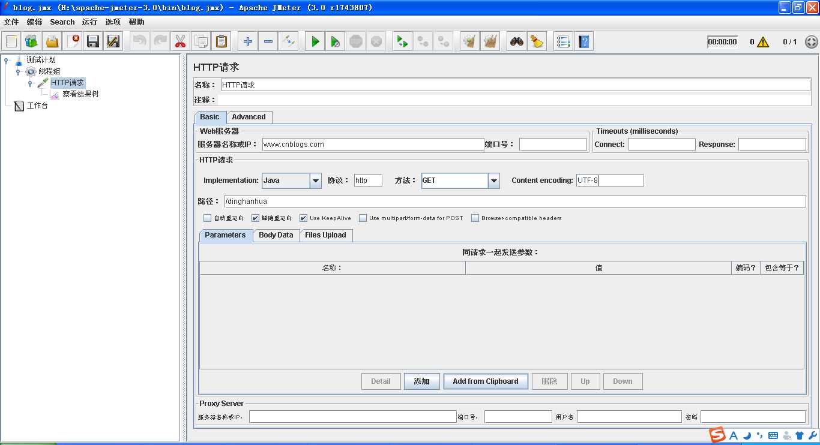Enable Browser-compatible headers checkbox
This screenshot has width=820, height=445.
click(475, 218)
